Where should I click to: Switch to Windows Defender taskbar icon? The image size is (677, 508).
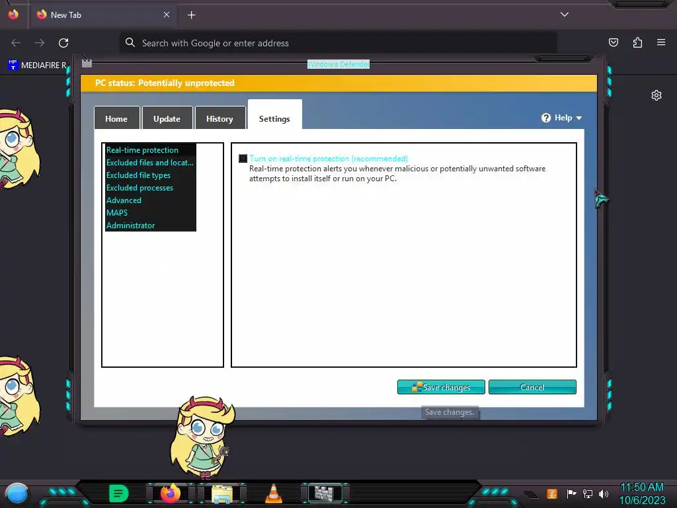click(x=325, y=493)
